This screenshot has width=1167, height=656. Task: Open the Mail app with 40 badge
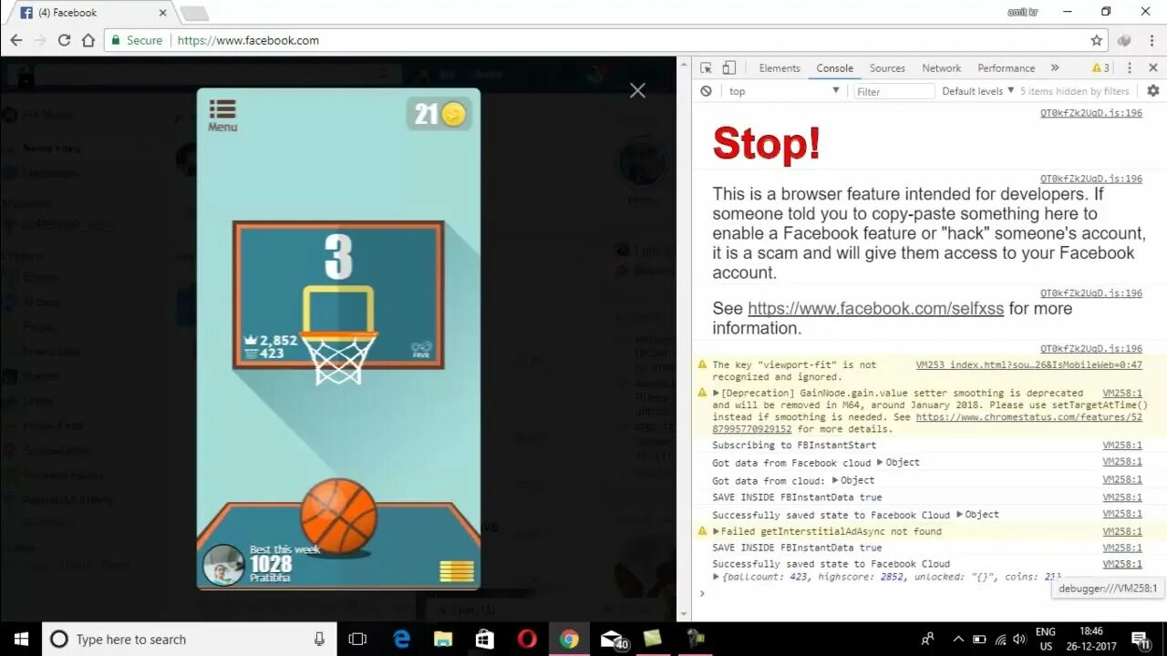pyautogui.click(x=614, y=640)
